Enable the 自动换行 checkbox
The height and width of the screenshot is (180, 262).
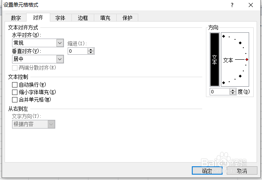click(x=15, y=85)
